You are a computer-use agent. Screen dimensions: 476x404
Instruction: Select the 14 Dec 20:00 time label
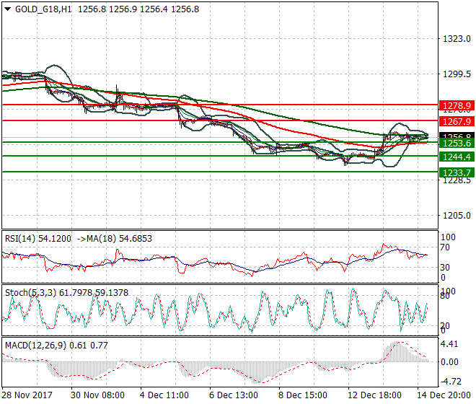(444, 395)
